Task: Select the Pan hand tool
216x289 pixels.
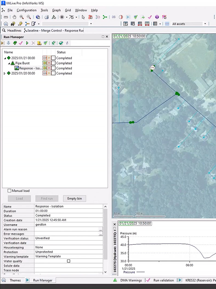Action: coord(14,17)
